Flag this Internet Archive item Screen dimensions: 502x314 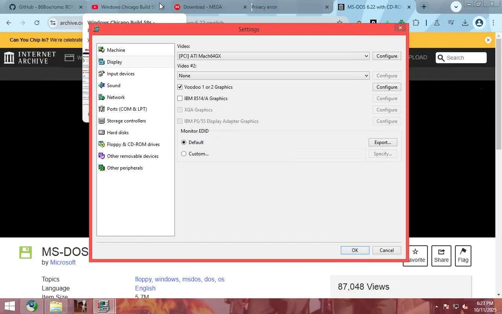[x=463, y=256]
